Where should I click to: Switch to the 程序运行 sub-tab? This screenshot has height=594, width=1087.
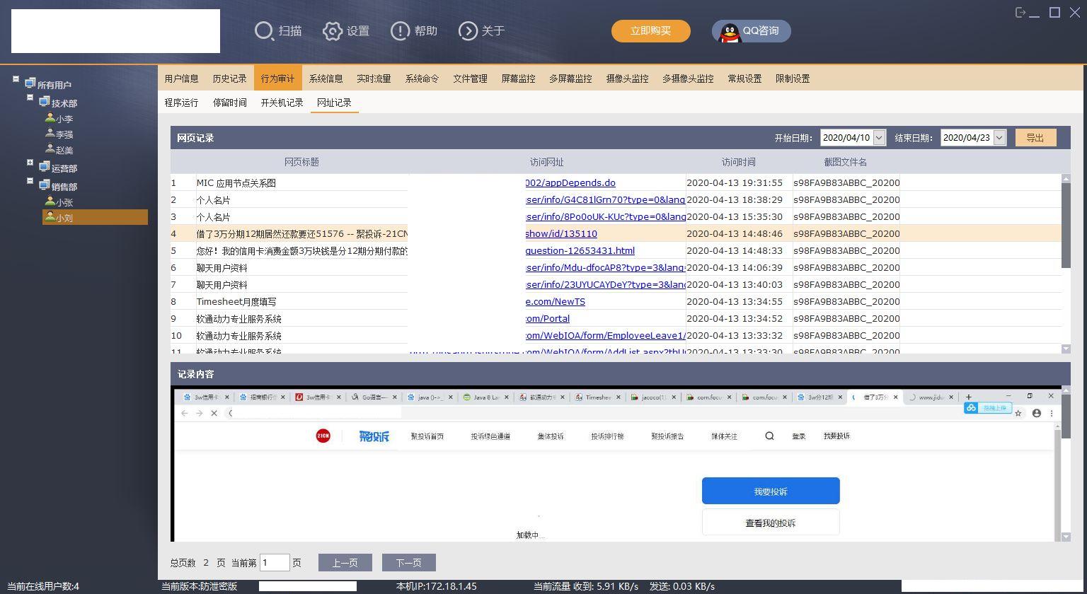(181, 103)
